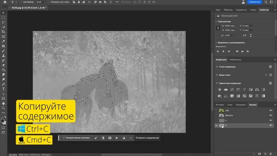Select the Zoom tool in the toolbar

[x=3, y=108]
